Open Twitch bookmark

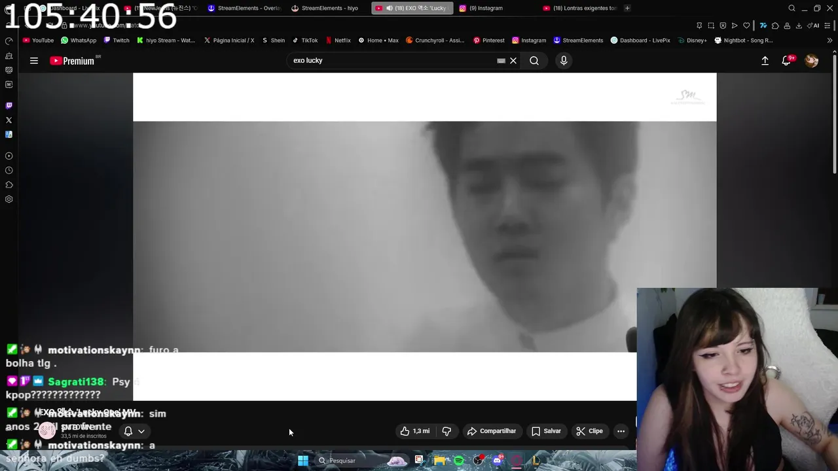click(117, 40)
